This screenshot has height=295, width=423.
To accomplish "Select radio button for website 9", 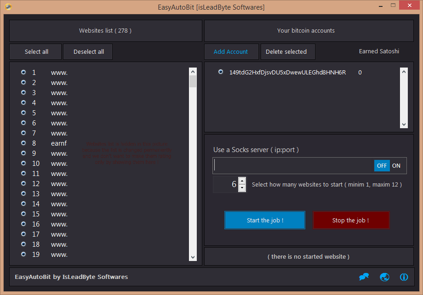I will (x=23, y=153).
